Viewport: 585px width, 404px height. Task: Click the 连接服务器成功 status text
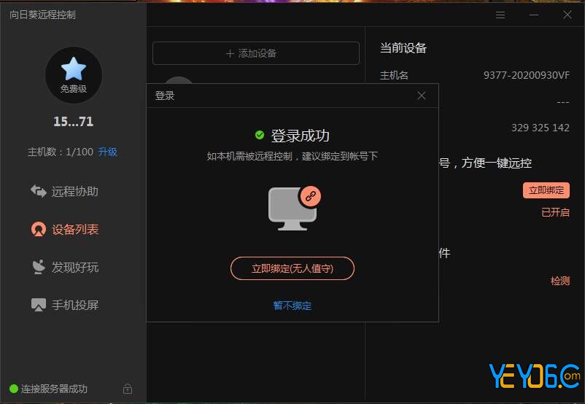[54, 389]
